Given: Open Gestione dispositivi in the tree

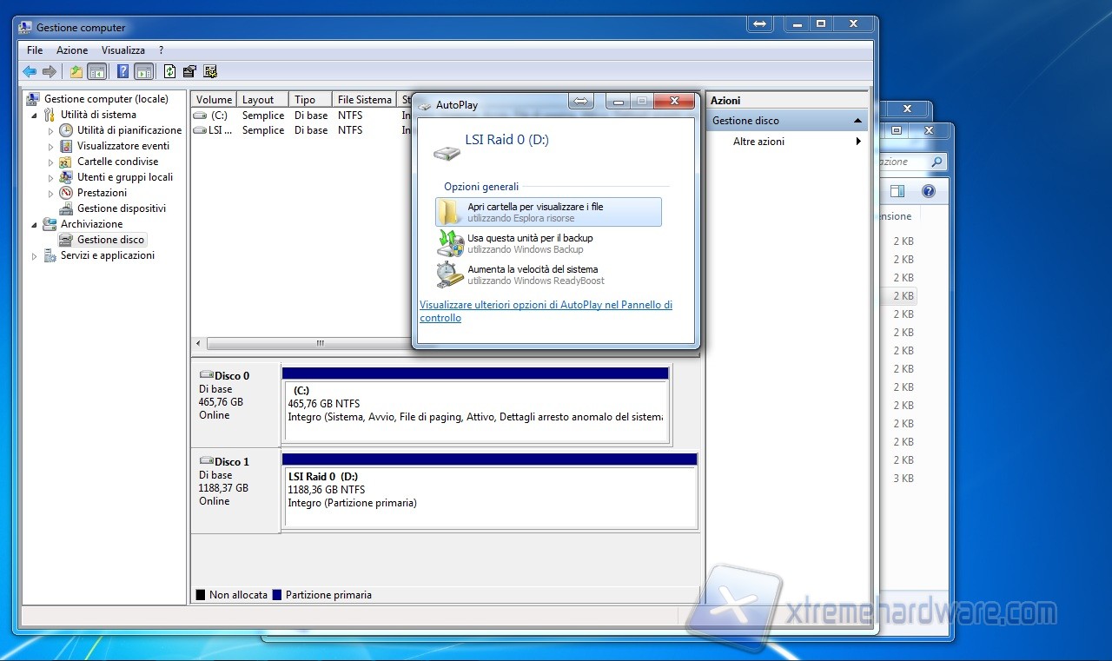Looking at the screenshot, I should [x=121, y=208].
